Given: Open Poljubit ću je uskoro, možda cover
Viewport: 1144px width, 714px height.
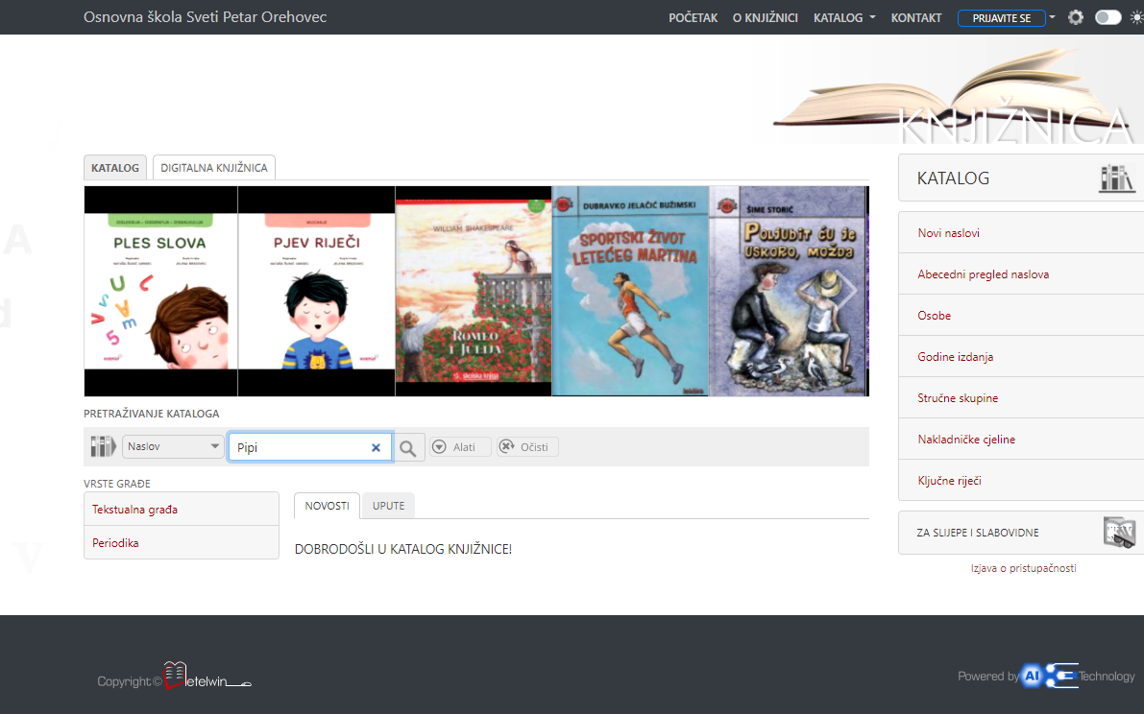Looking at the screenshot, I should pyautogui.click(x=788, y=291).
